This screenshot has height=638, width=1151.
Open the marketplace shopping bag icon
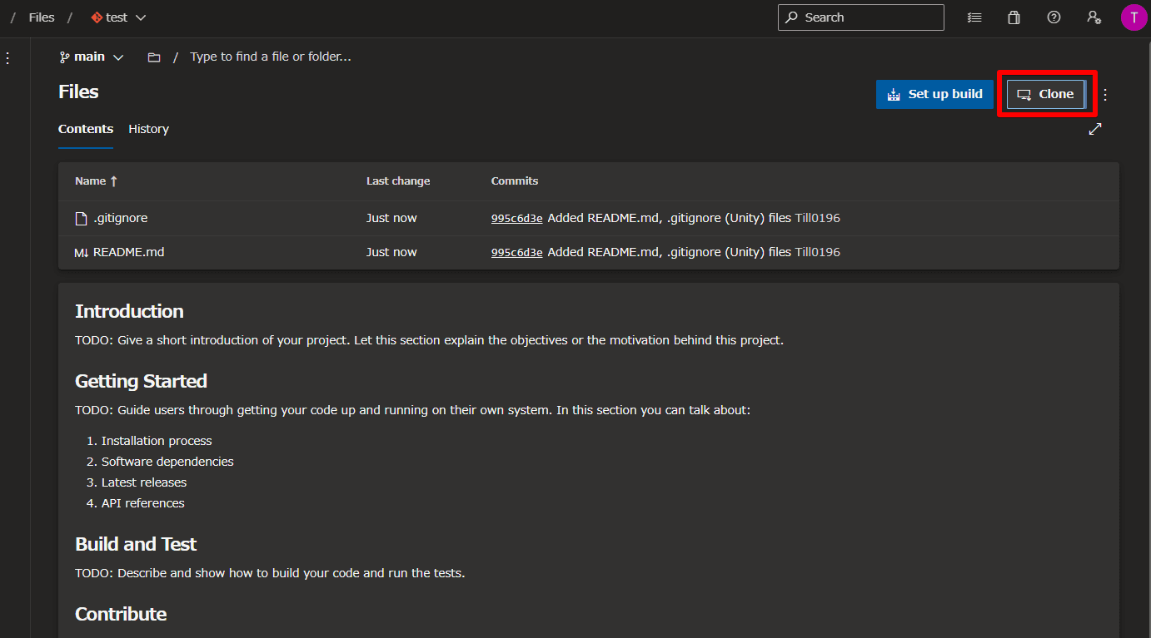[1014, 17]
